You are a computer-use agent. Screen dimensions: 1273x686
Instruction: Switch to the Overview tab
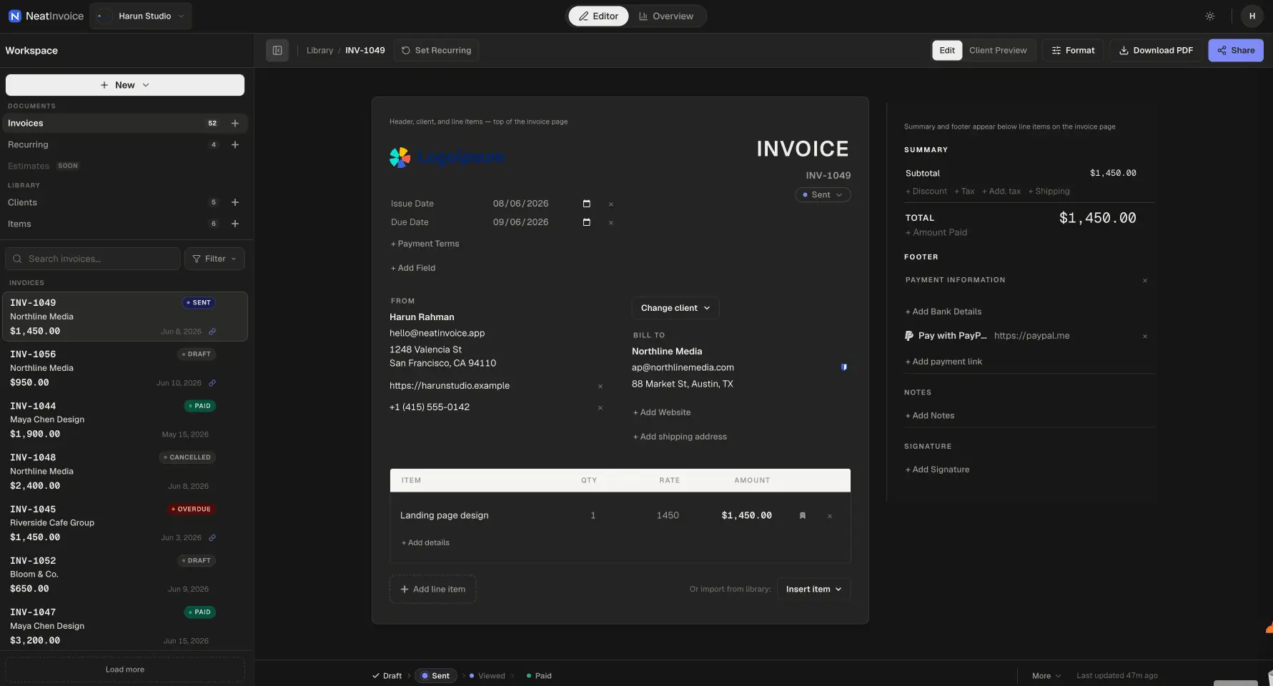coord(666,16)
